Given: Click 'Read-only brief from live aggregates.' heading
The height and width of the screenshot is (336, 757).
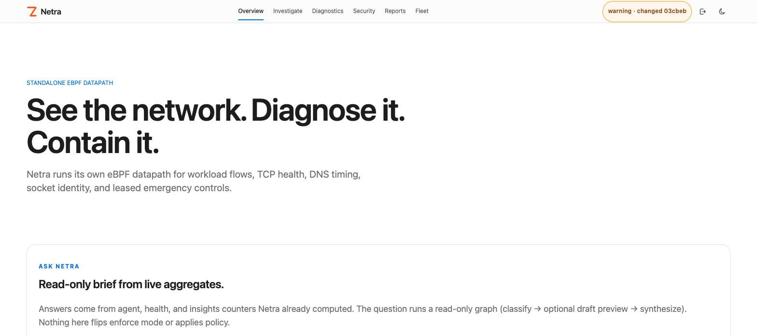Looking at the screenshot, I should pos(131,284).
